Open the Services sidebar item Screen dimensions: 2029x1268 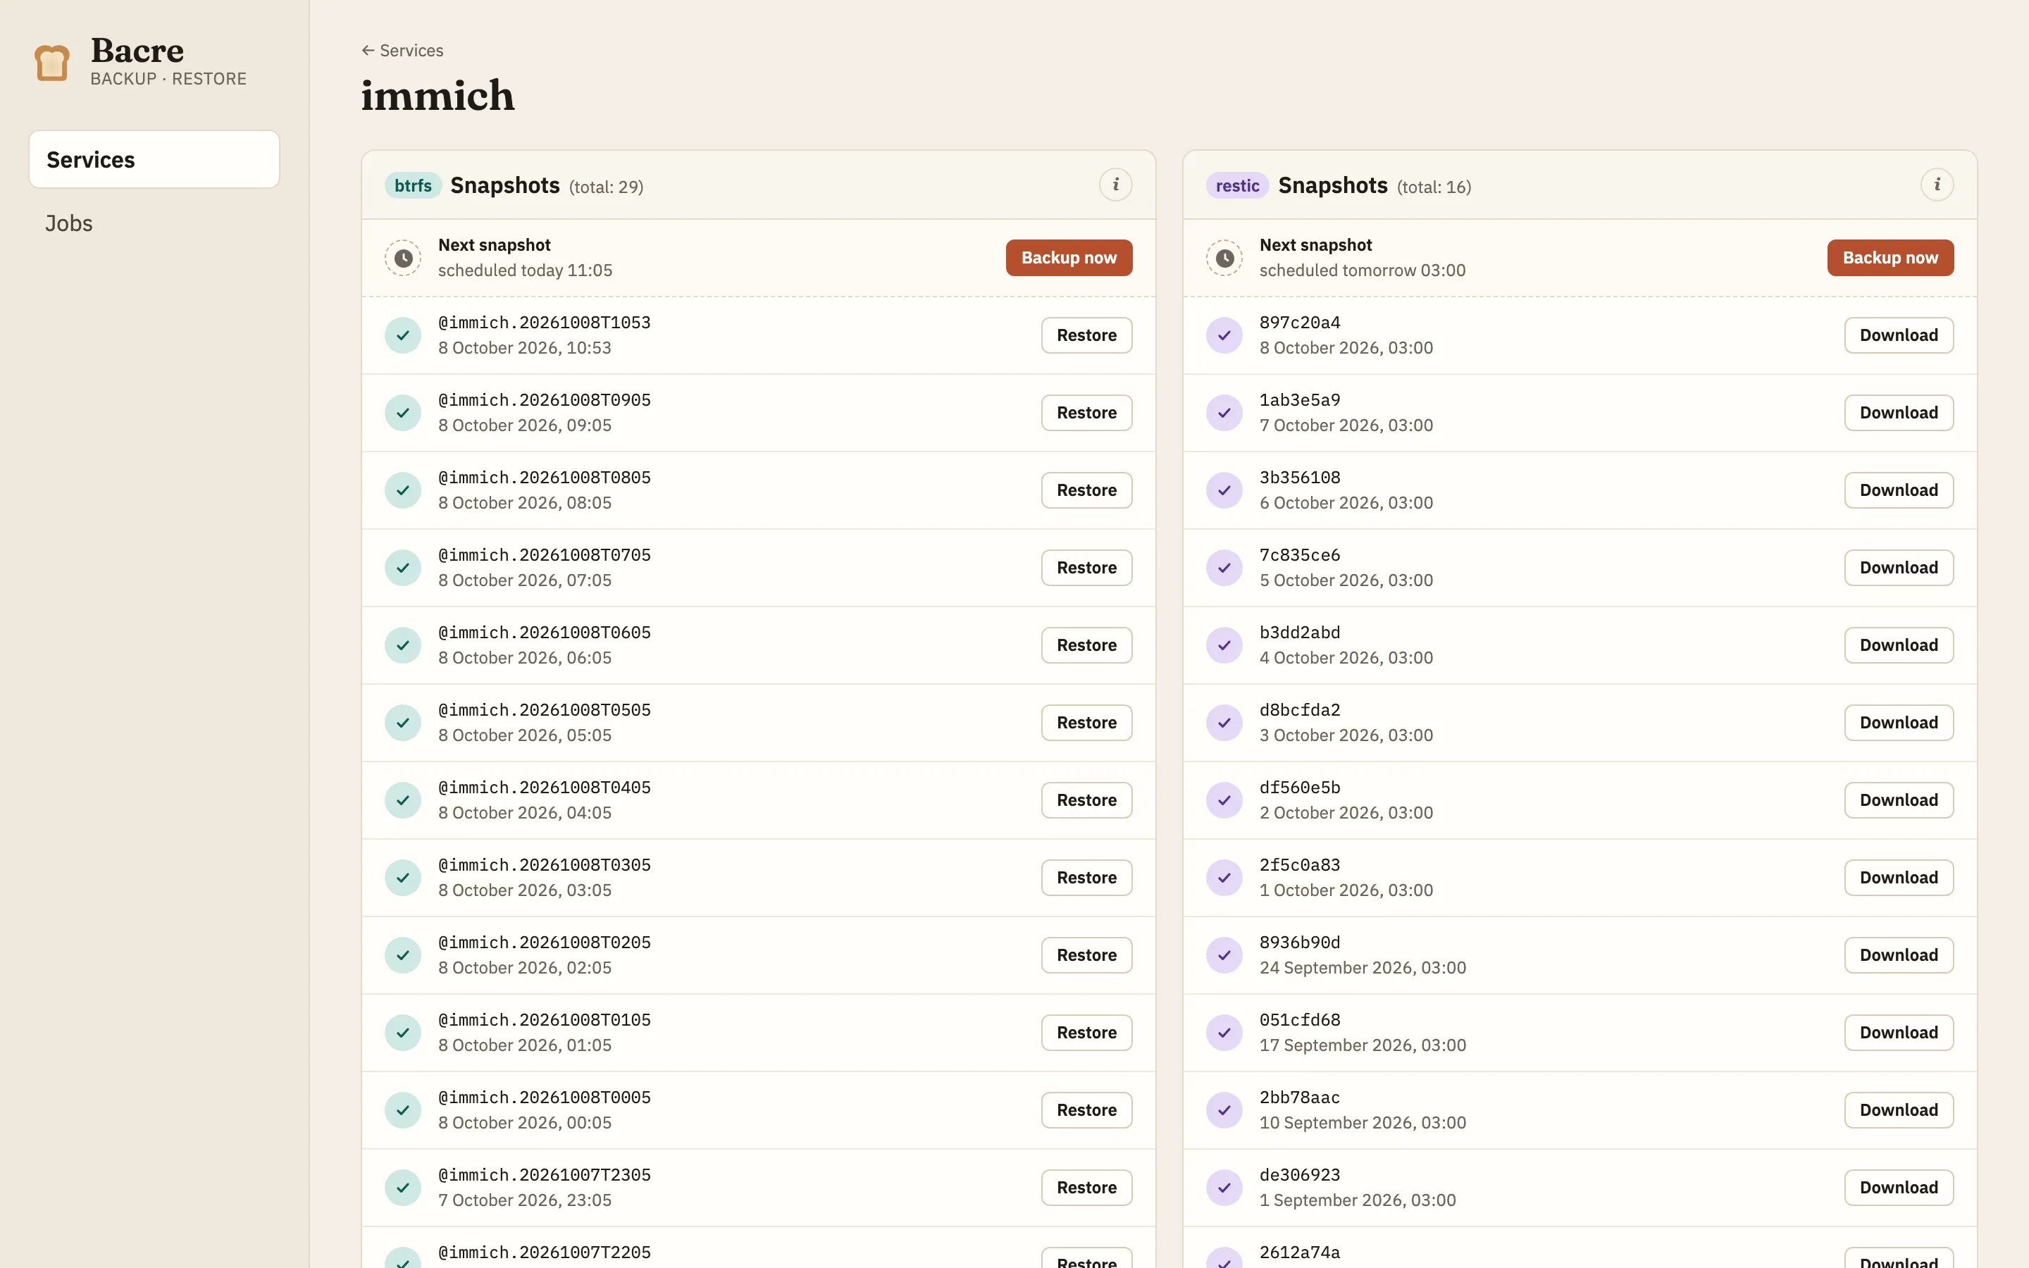(x=154, y=159)
